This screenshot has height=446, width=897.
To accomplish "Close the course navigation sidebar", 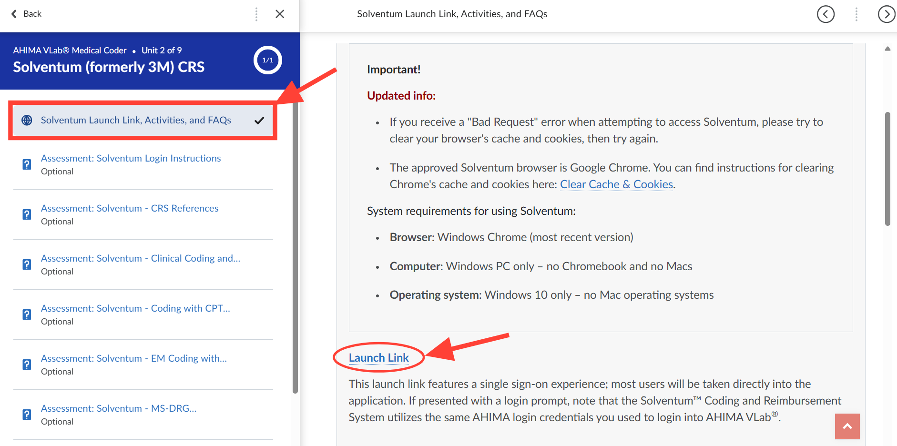I will click(280, 14).
